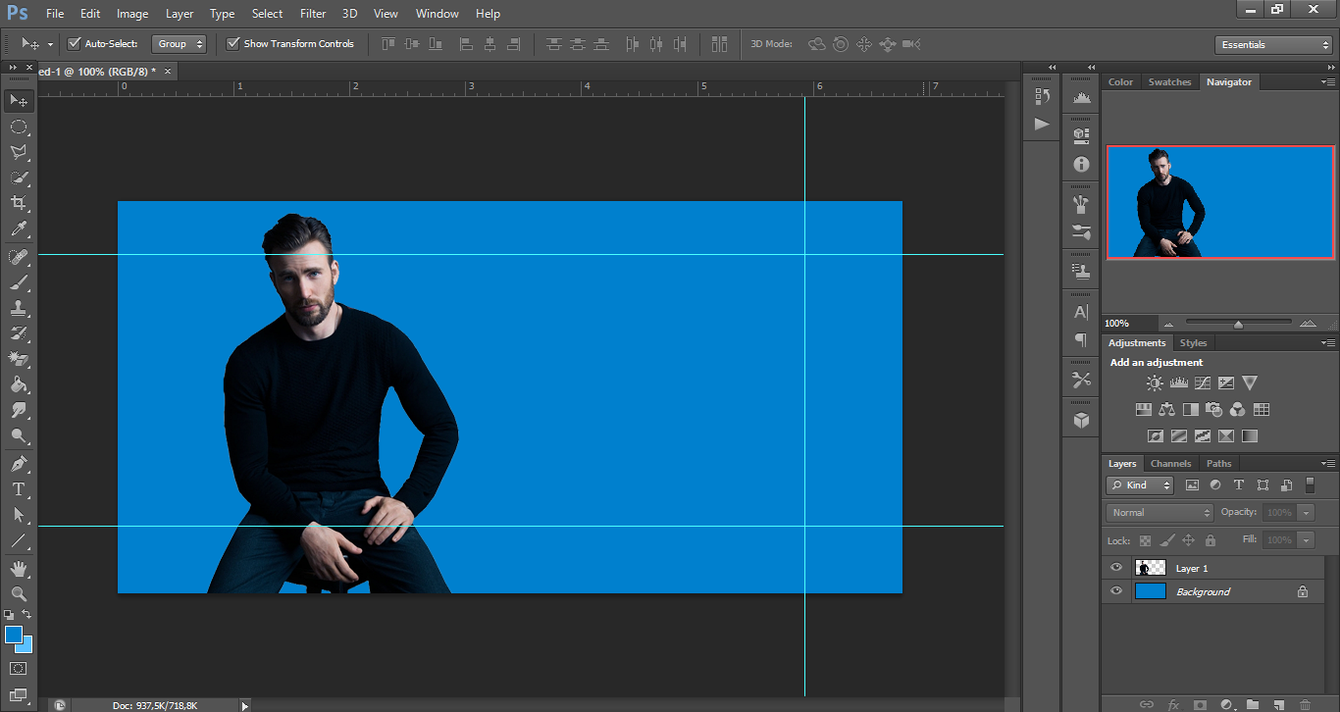Switch to the Channels tab
This screenshot has width=1340, height=712.
(x=1170, y=463)
